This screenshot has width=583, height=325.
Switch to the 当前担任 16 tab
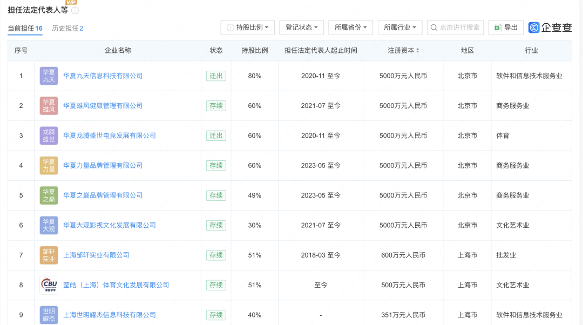click(25, 28)
